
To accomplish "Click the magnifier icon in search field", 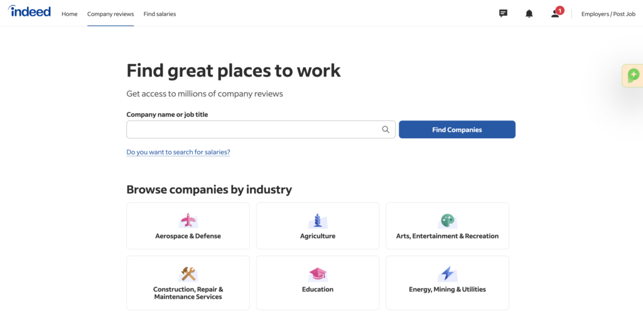I will [386, 129].
